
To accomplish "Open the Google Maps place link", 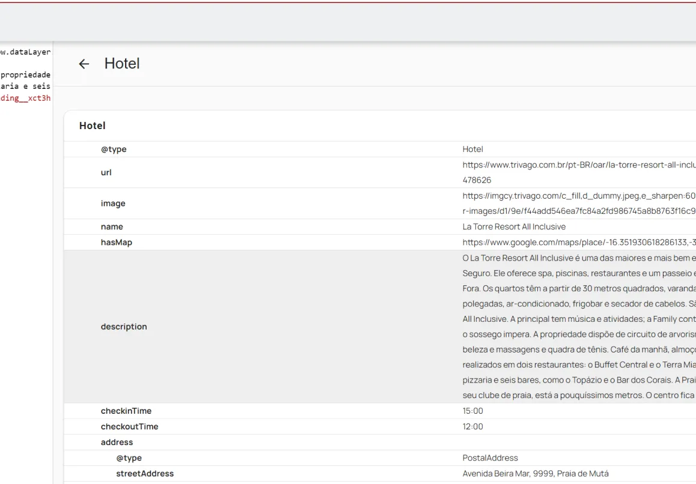I will click(578, 242).
